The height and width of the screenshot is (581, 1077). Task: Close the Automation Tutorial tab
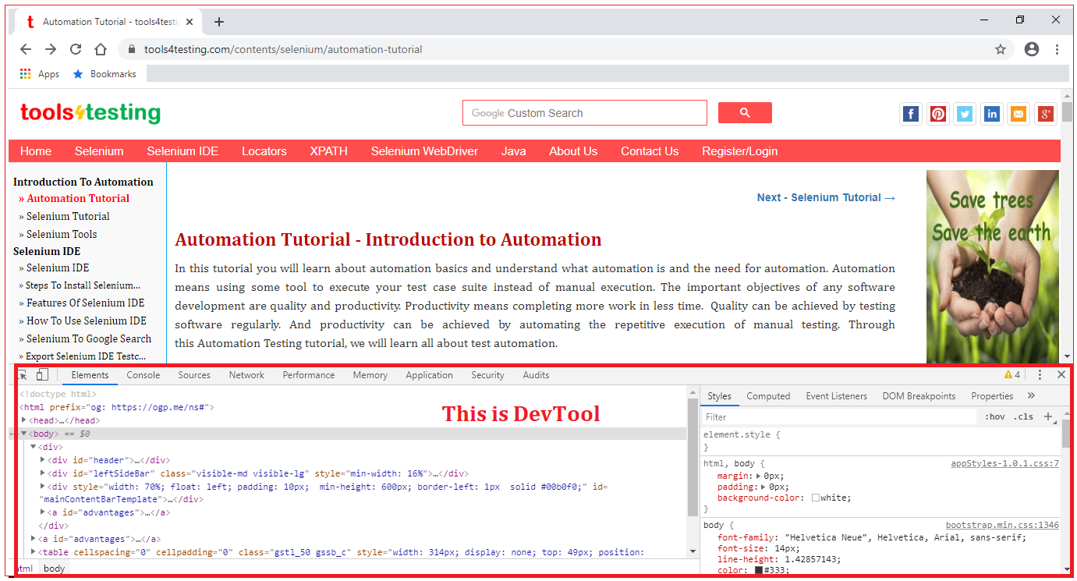click(190, 22)
